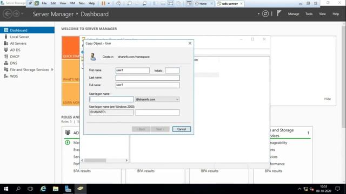Click the VMware pause VM icon
Screen dimensions: 346x194
point(103,3)
